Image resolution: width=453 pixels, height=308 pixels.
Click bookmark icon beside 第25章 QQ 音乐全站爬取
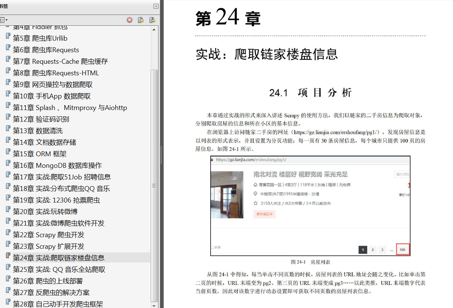point(8,268)
